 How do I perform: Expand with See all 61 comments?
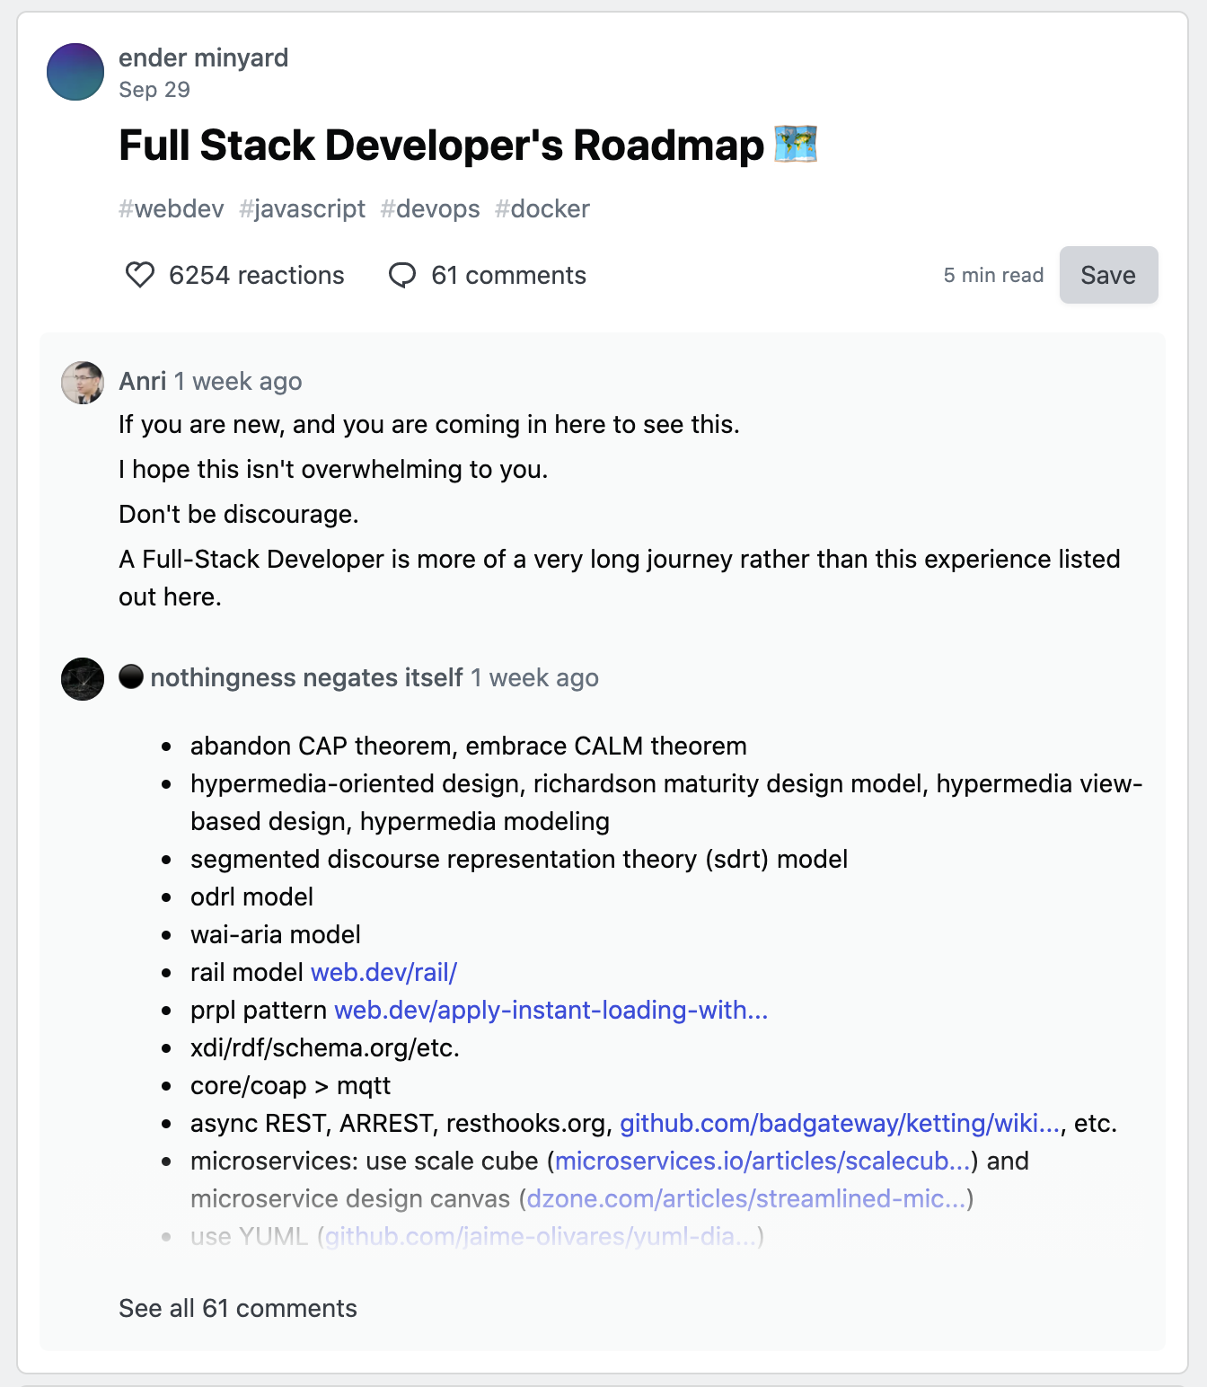238,1309
